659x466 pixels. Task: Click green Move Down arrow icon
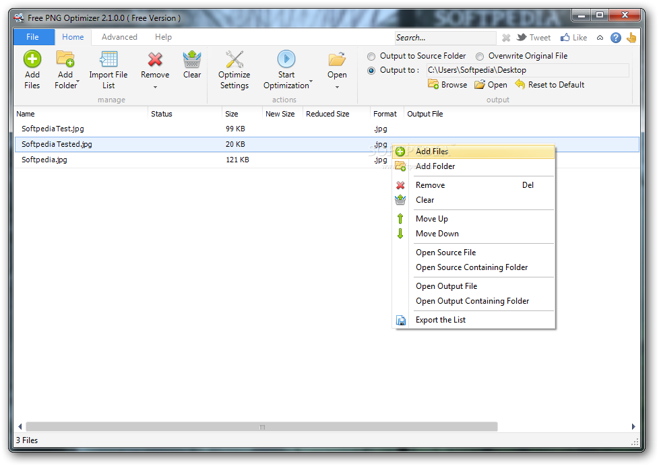(x=400, y=234)
